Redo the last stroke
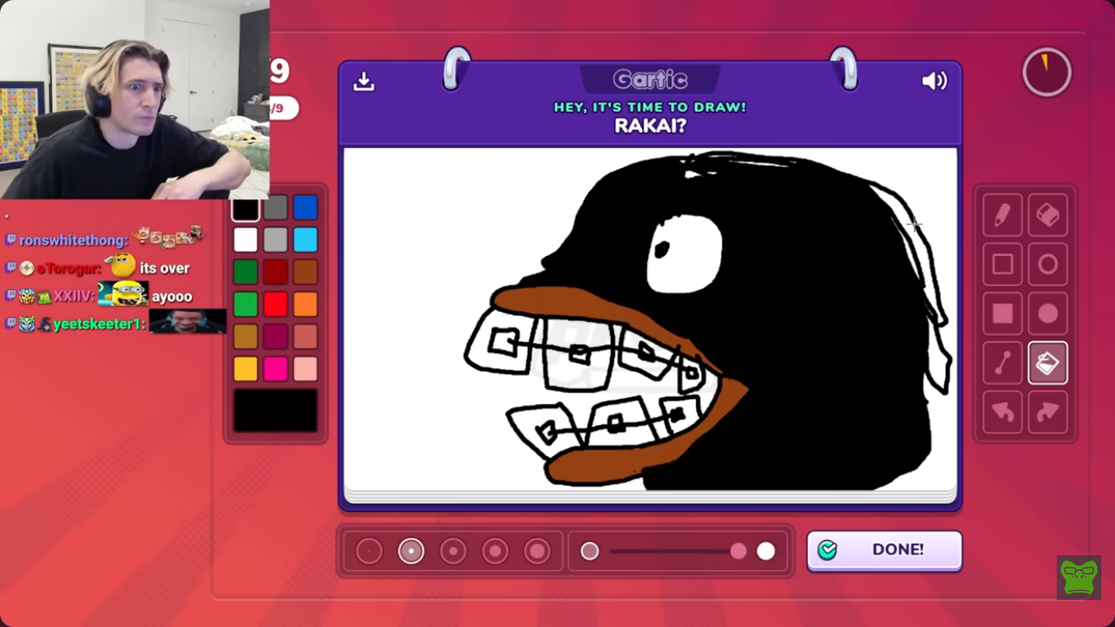The height and width of the screenshot is (627, 1115). click(1047, 412)
